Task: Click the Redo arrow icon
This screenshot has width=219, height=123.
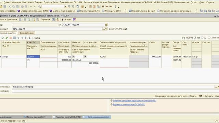Action: click(x=35, y=6)
